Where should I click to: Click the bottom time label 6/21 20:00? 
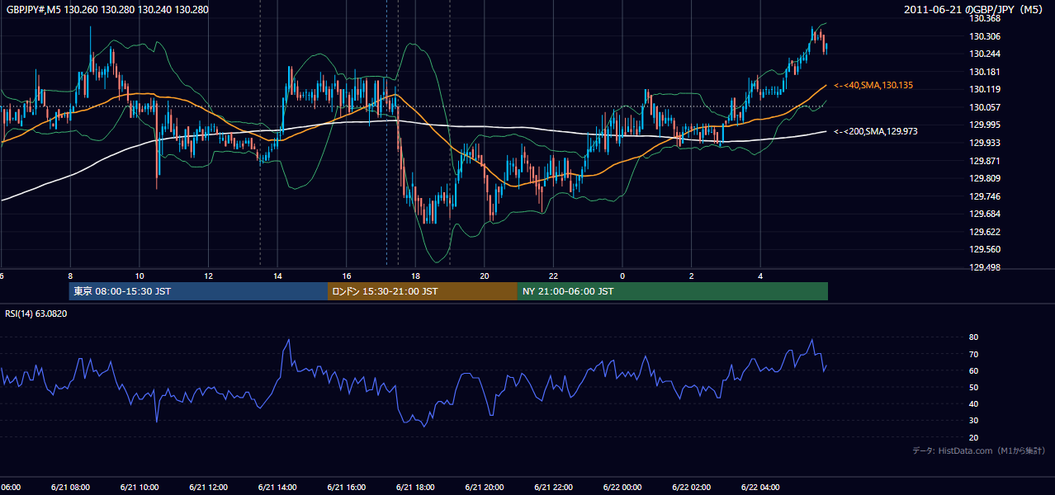point(485,488)
